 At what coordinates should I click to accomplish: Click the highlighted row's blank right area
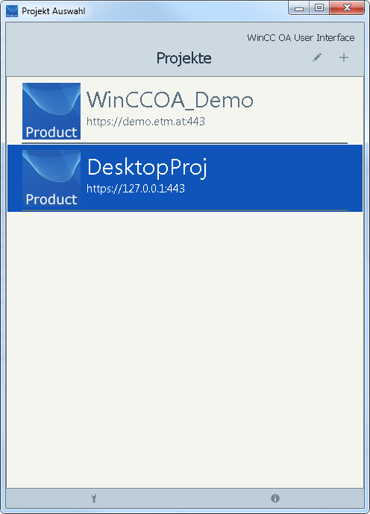point(285,178)
